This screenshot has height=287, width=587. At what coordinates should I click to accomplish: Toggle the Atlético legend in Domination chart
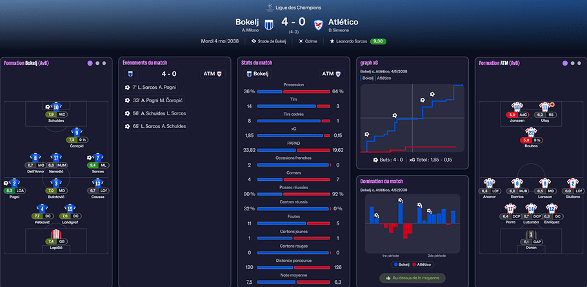click(x=421, y=264)
